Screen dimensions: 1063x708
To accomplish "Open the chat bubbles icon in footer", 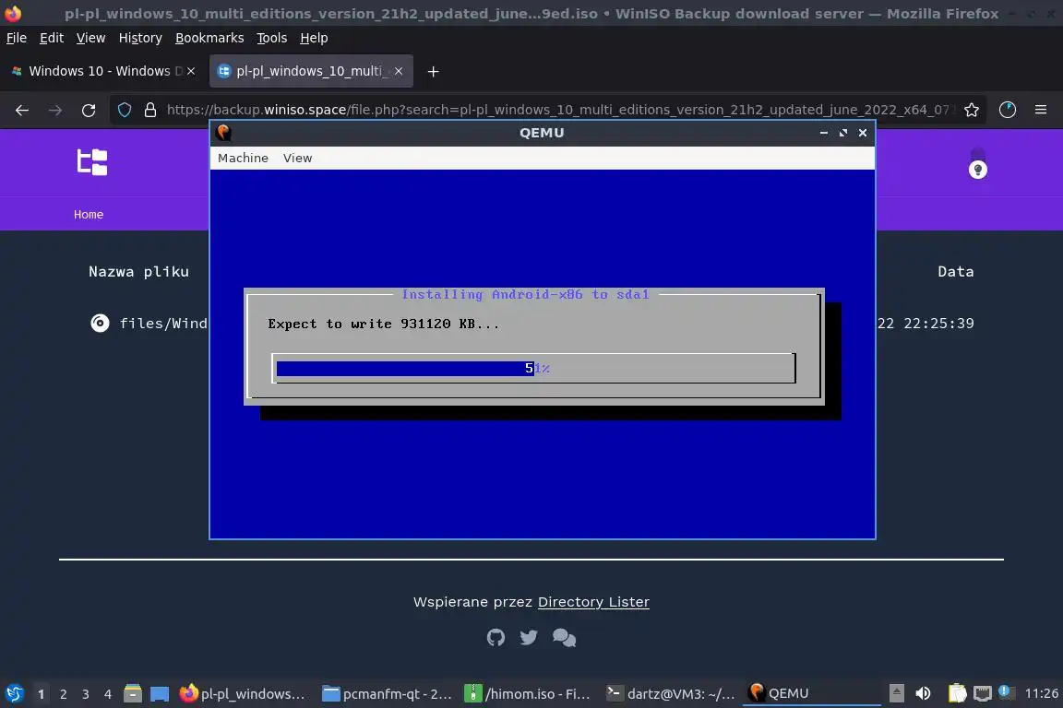I will pyautogui.click(x=564, y=638).
